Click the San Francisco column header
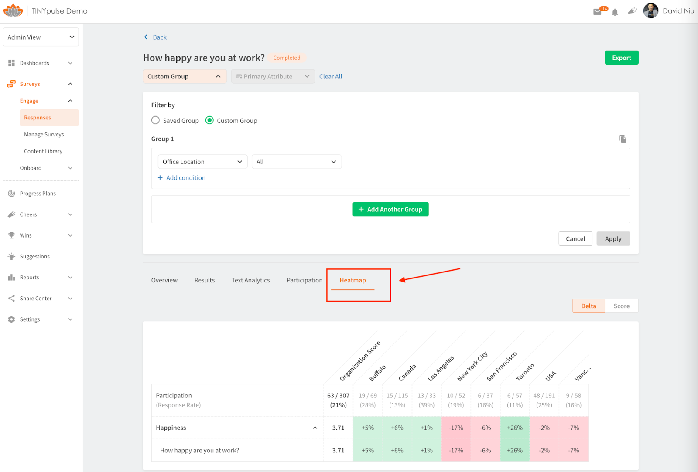Screen dimensions: 698x472 [501, 366]
